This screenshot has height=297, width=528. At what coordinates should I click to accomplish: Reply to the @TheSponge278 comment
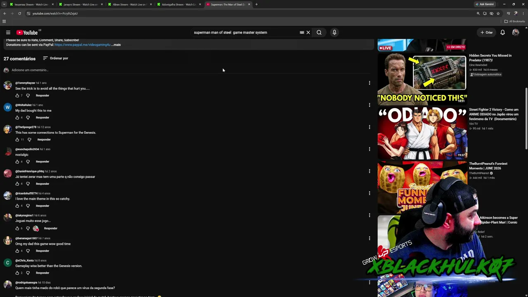click(44, 140)
